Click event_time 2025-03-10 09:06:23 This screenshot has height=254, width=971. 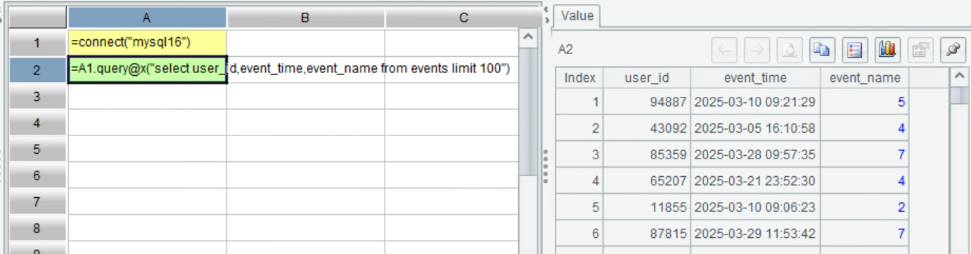[x=755, y=208]
